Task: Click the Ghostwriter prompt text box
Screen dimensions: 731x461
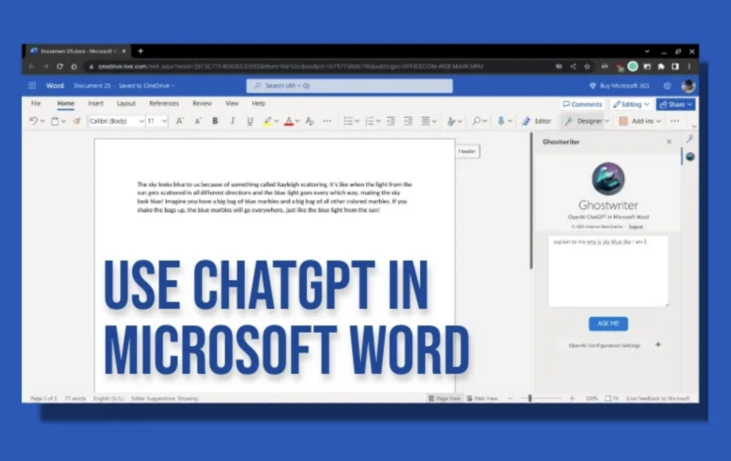Action: point(608,270)
